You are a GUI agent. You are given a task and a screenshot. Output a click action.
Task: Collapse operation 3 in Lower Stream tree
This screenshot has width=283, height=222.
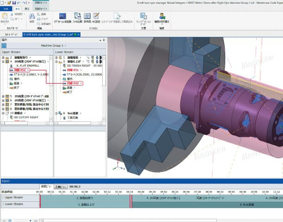pyautogui.click(x=56, y=61)
